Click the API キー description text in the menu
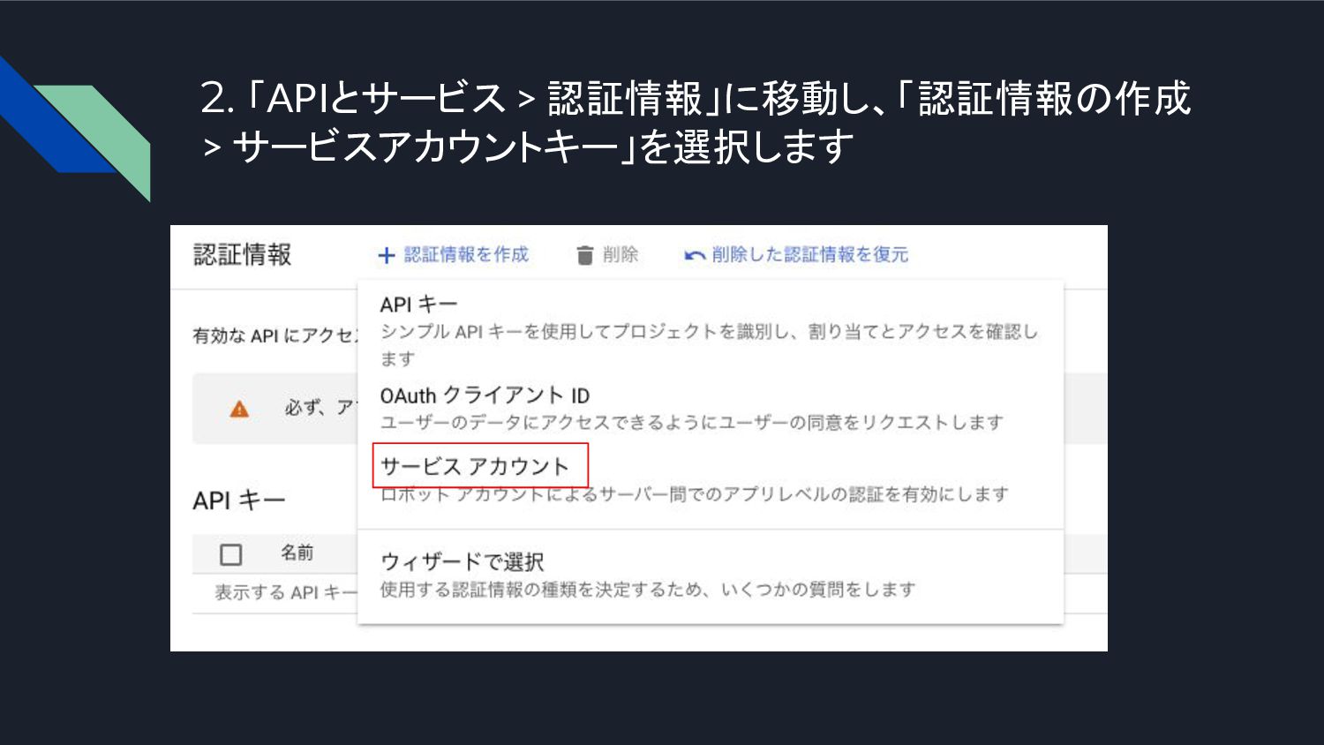Screen dimensions: 1324x745 [710, 344]
